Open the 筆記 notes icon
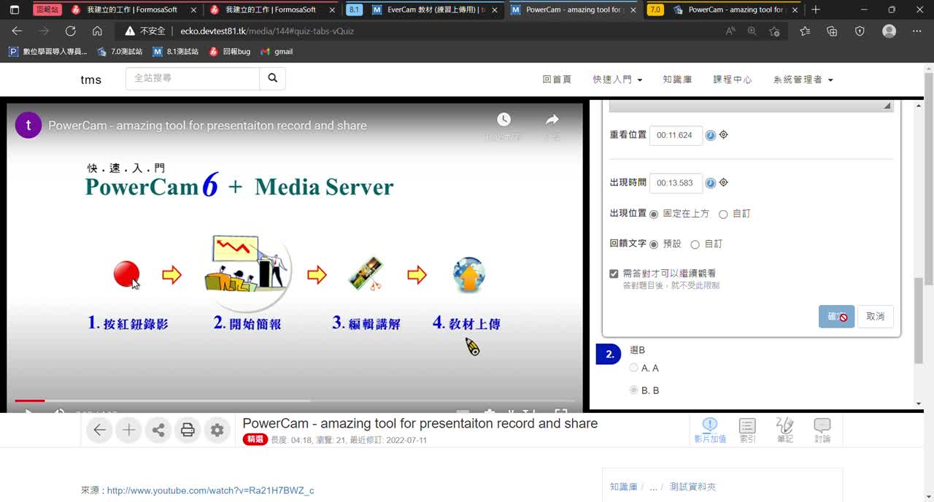This screenshot has width=934, height=502. [x=785, y=430]
